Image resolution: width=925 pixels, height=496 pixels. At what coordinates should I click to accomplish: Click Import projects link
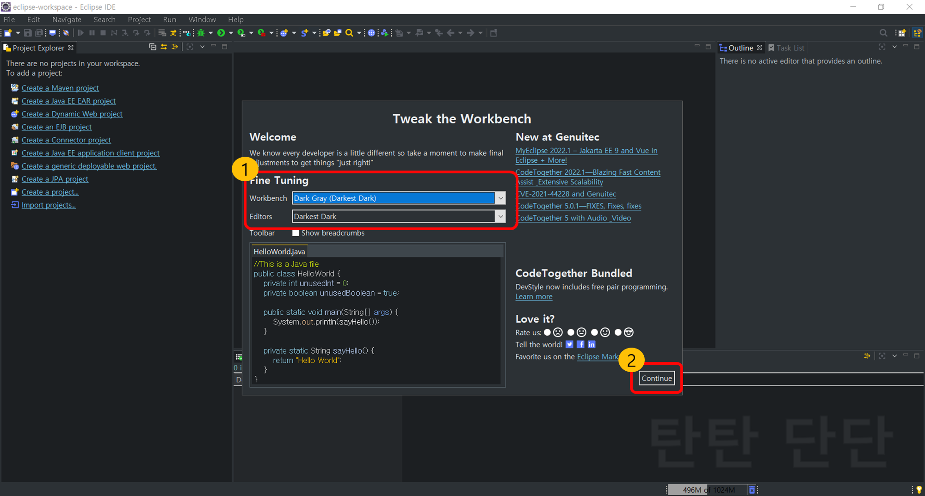[49, 205]
